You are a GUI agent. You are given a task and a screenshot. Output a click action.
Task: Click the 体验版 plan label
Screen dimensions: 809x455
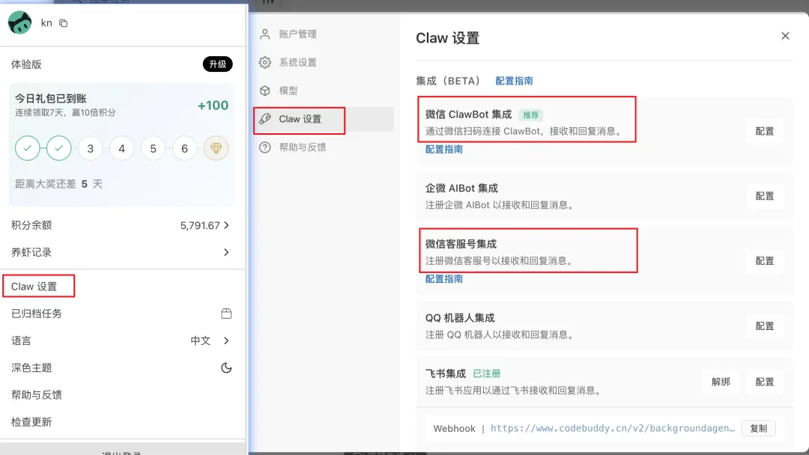[x=26, y=64]
